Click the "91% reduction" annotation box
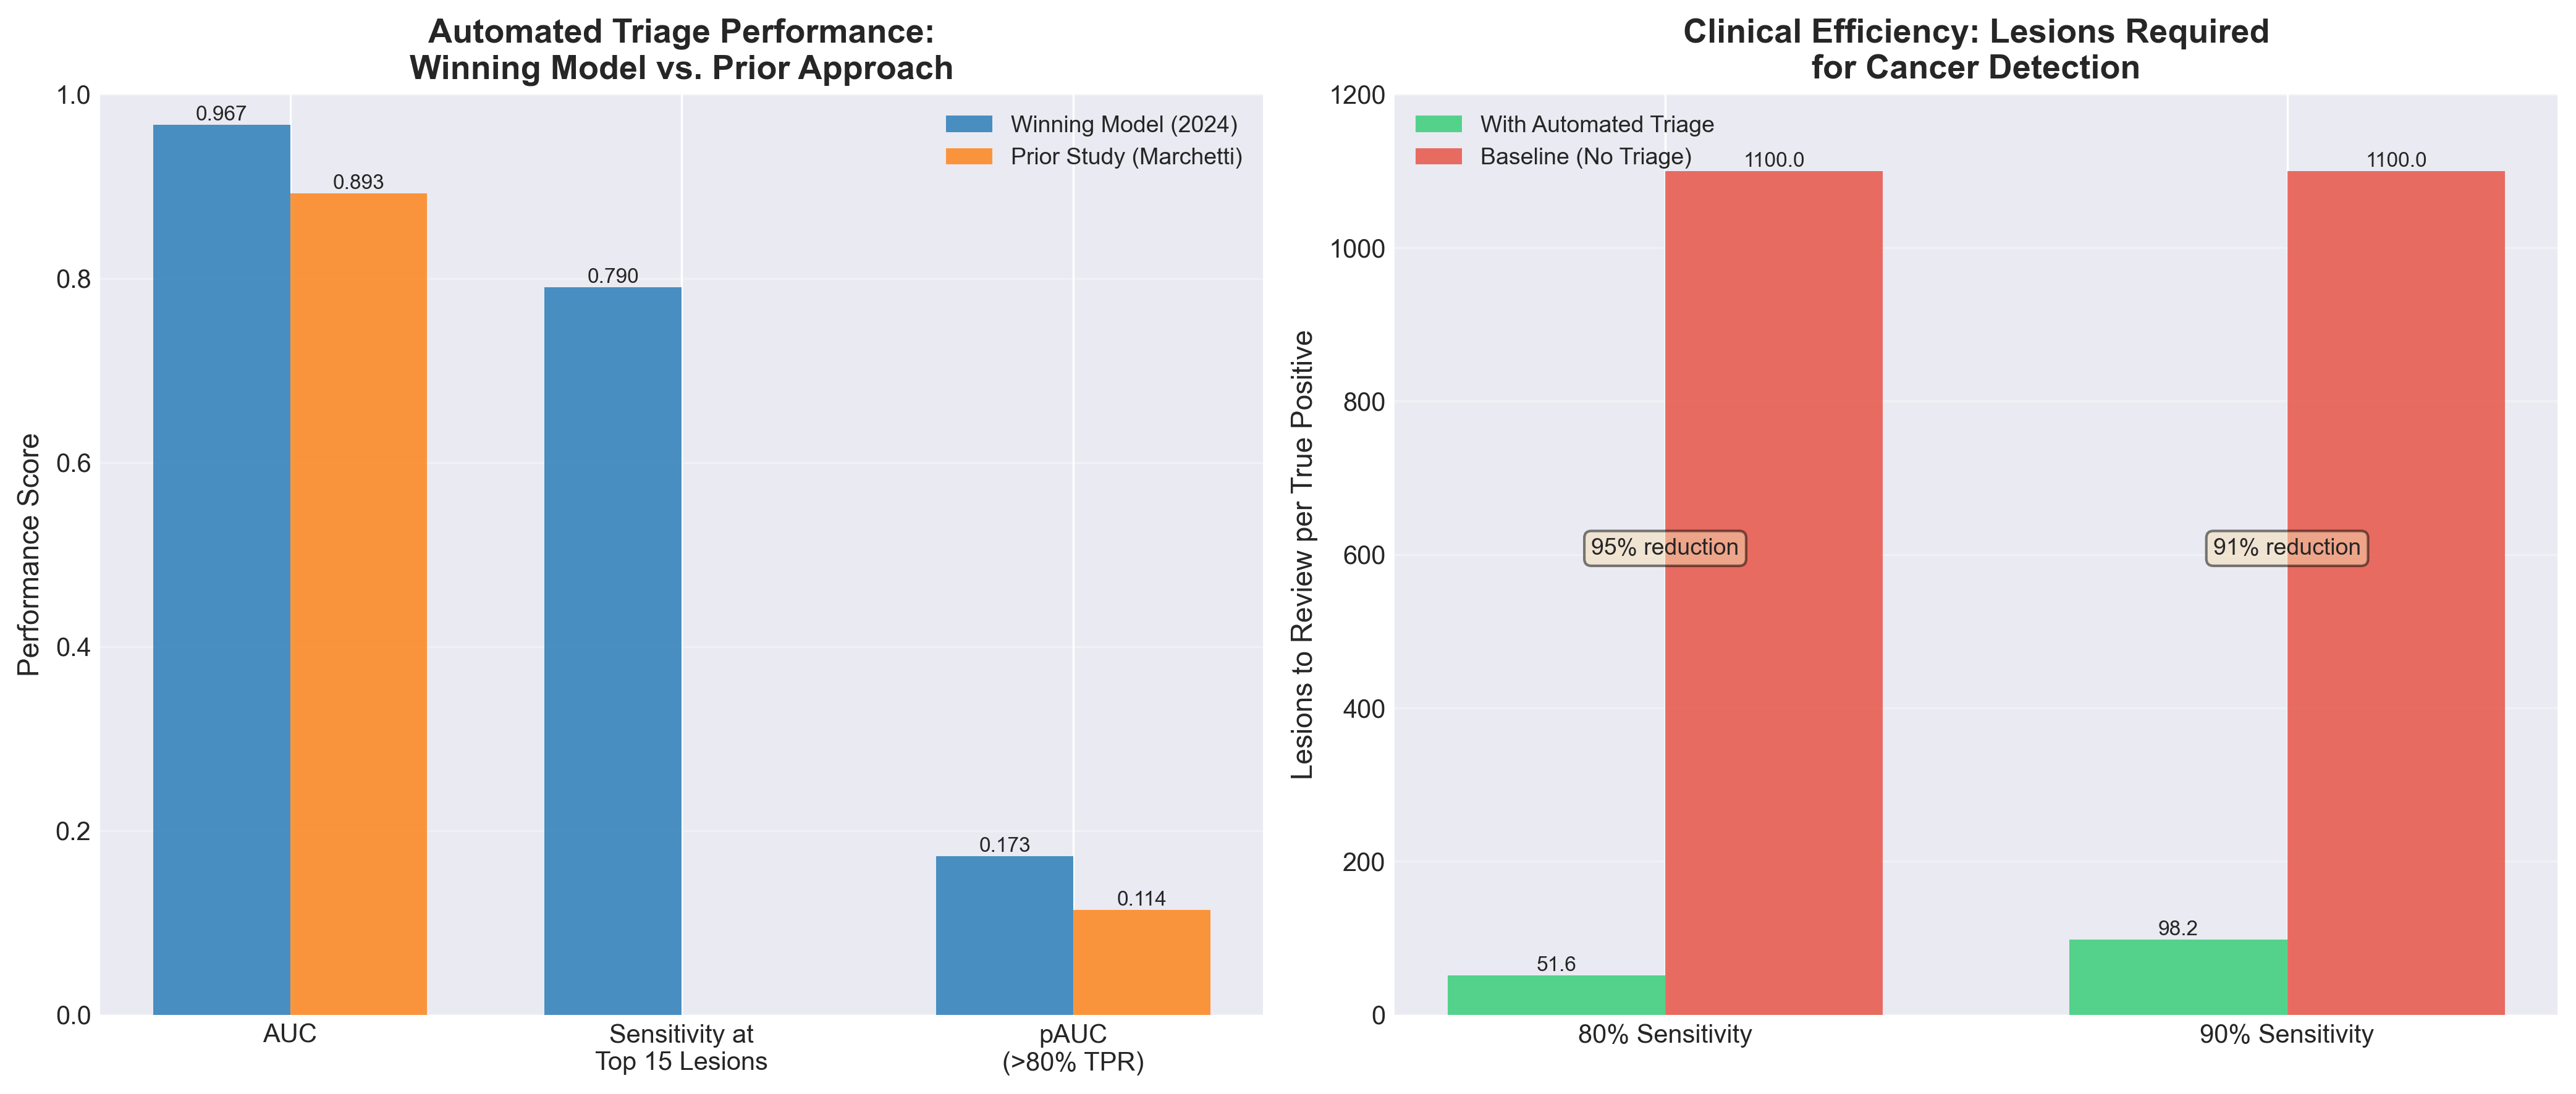This screenshot has width=2576, height=1094. pos(2286,548)
